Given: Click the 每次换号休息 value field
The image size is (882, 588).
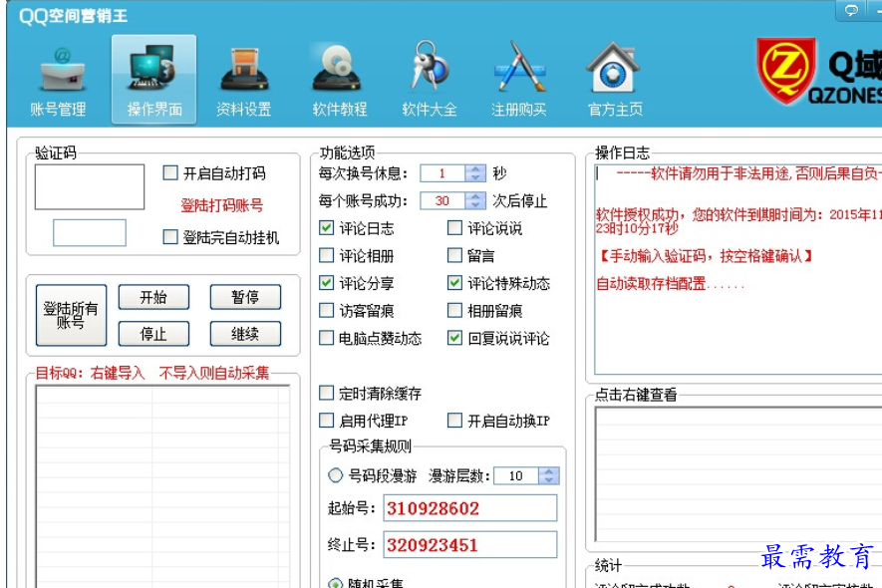Looking at the screenshot, I should (x=442, y=173).
